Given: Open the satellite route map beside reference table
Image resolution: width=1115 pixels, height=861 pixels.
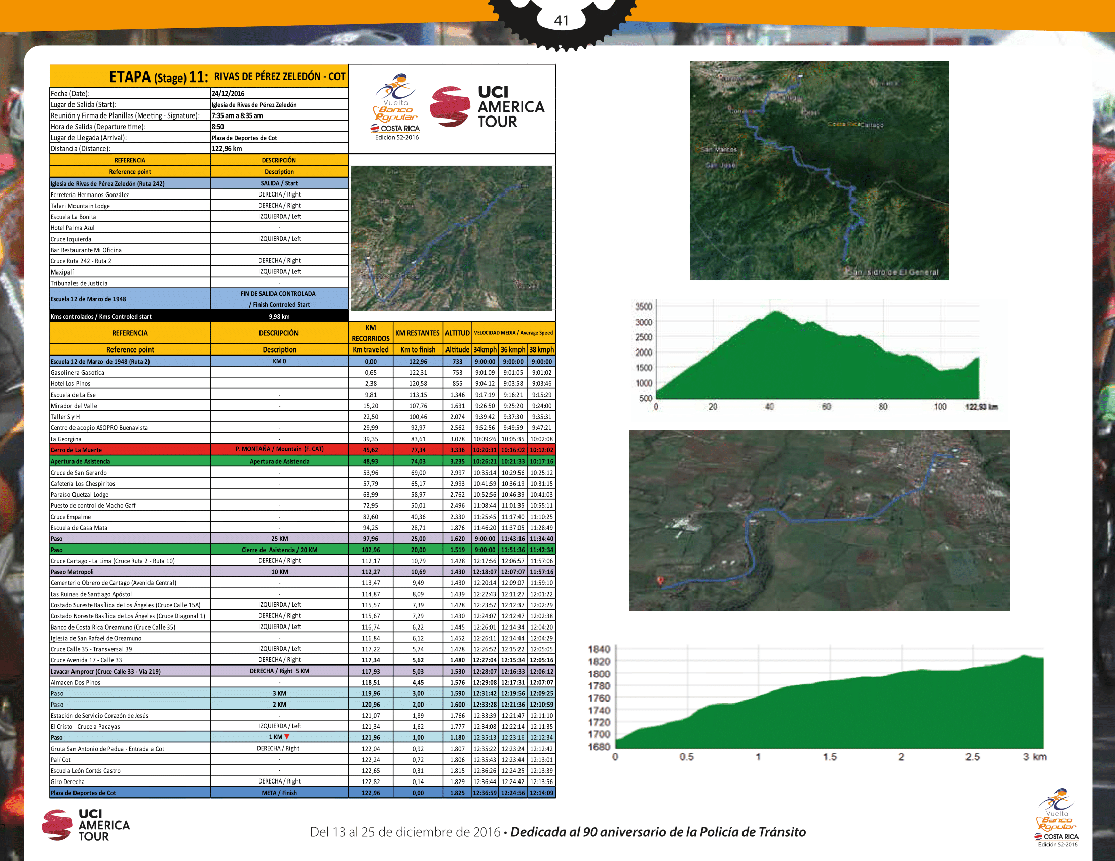Looking at the screenshot, I should click(x=451, y=238).
